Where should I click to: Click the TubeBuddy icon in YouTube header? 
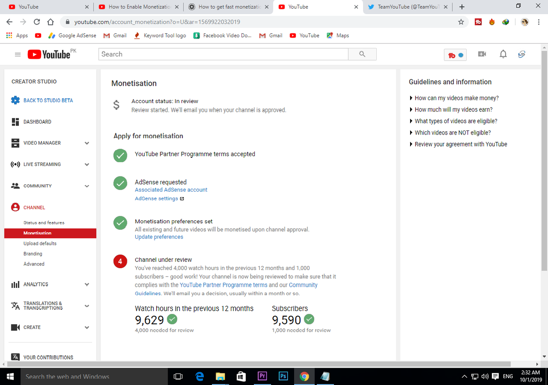(x=455, y=55)
